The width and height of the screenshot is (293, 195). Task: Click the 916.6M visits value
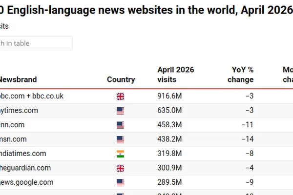click(x=169, y=96)
